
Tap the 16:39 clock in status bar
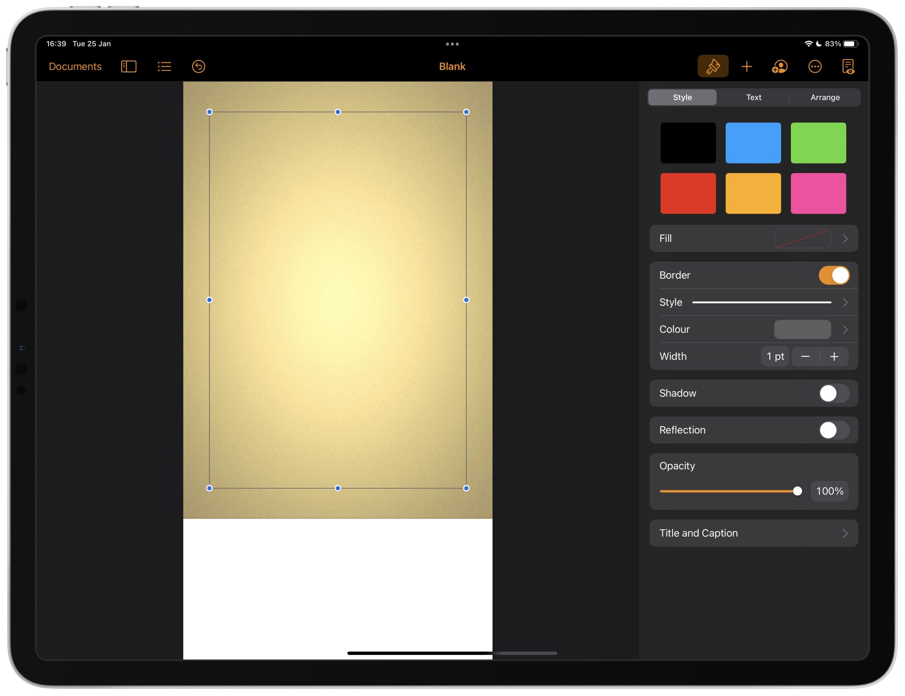(56, 43)
